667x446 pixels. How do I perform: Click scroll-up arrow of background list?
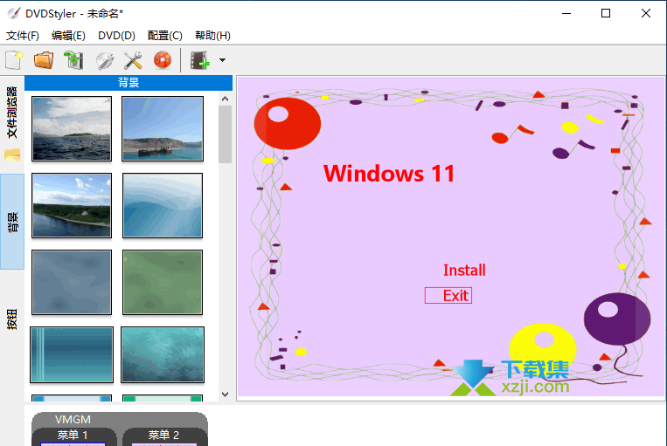(226, 99)
